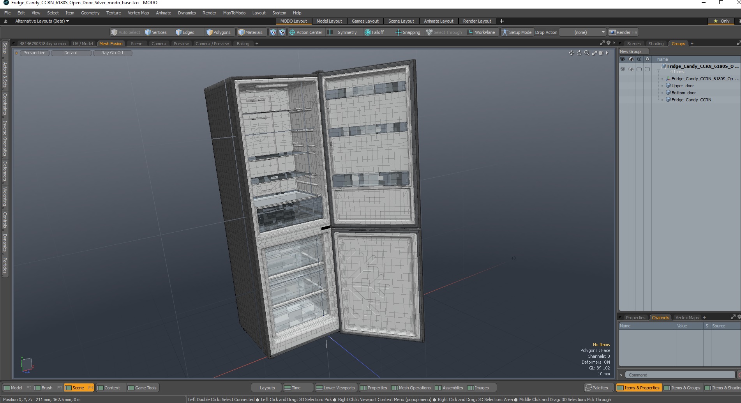Click the Name column header in Groups

pyautogui.click(x=662, y=59)
